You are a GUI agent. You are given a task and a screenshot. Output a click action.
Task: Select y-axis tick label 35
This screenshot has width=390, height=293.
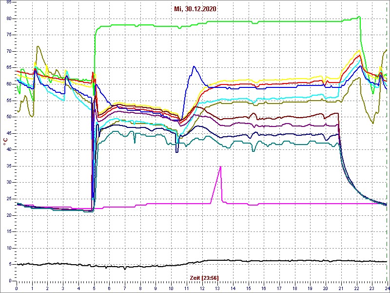point(8,166)
